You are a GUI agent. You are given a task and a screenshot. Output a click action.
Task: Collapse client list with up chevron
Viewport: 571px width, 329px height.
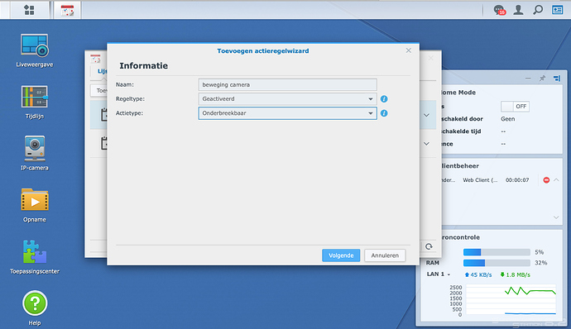[556, 179]
